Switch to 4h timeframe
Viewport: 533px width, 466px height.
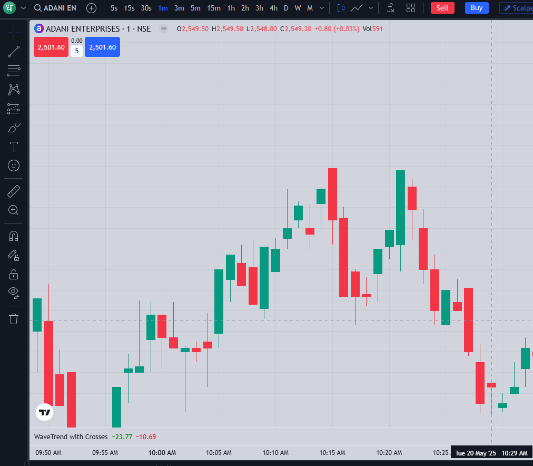274,8
